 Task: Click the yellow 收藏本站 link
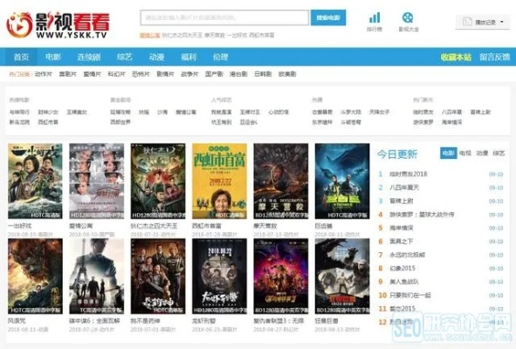tap(456, 57)
